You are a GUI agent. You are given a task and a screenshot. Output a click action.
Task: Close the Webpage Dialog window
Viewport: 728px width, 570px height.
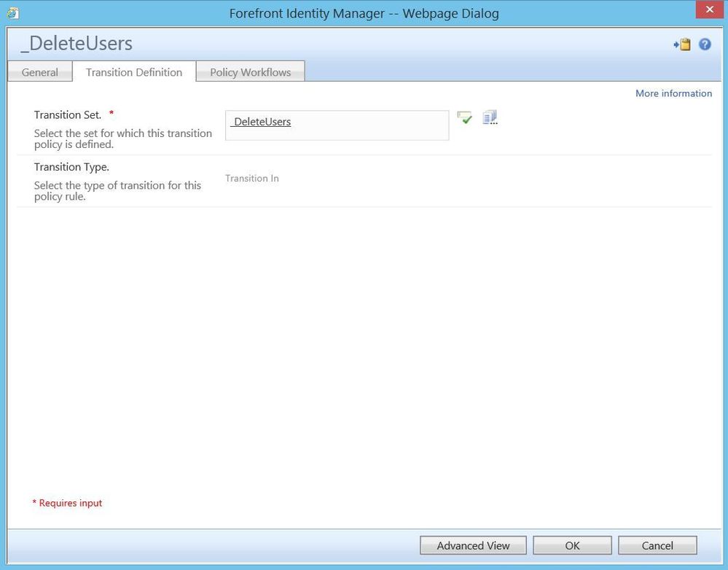point(710,9)
